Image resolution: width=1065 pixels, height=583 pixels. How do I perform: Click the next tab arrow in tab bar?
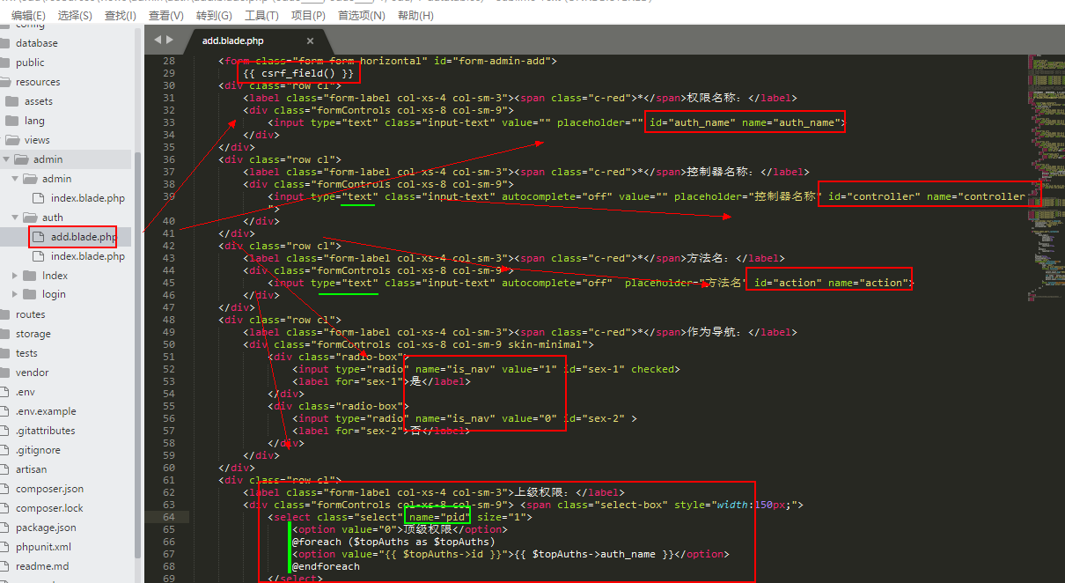point(169,41)
